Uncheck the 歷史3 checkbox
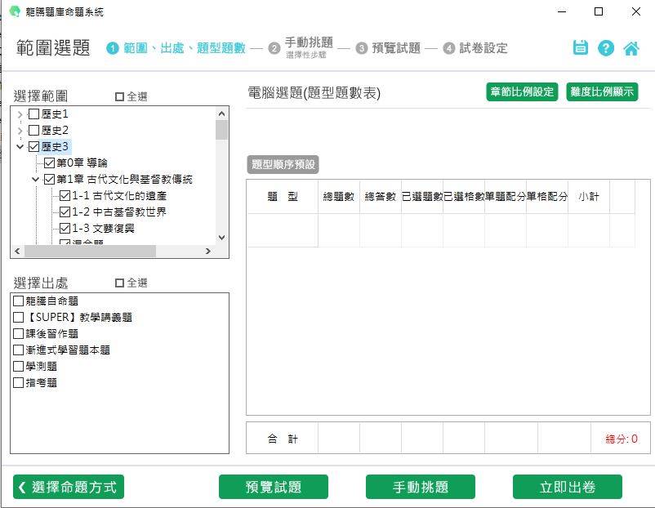 pos(33,147)
